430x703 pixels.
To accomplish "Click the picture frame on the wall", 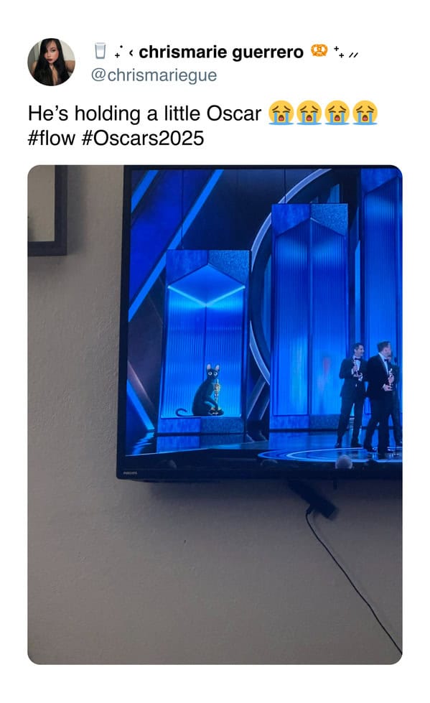I will click(x=47, y=210).
